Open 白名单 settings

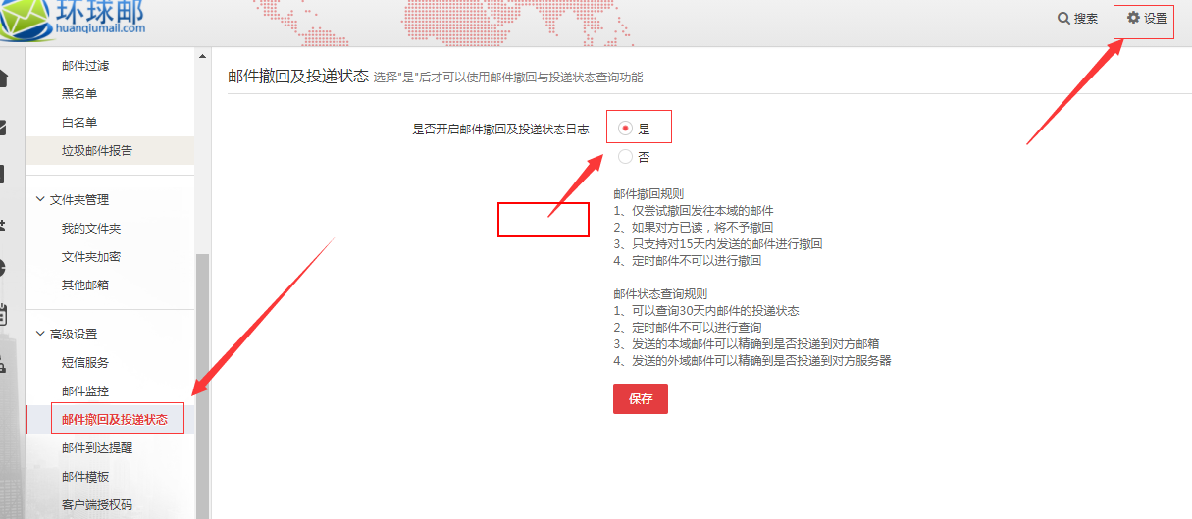(79, 123)
